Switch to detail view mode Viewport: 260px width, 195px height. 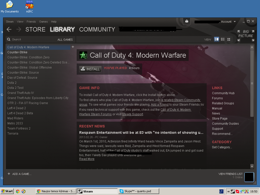coord(217,39)
